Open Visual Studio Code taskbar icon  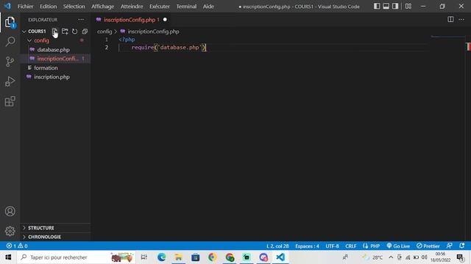point(280,257)
